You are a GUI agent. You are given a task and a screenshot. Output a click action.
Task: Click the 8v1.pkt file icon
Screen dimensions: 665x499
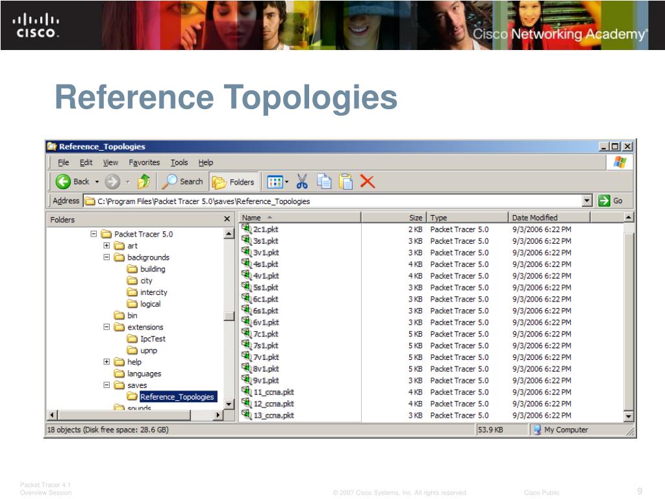(246, 368)
